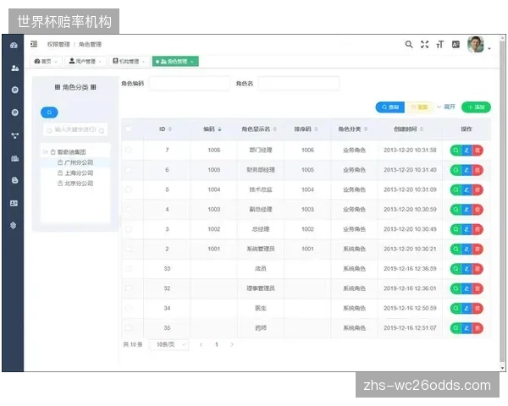View details of the 理事管理员 row
Screen dimensions: 508x406
[x=456, y=288]
